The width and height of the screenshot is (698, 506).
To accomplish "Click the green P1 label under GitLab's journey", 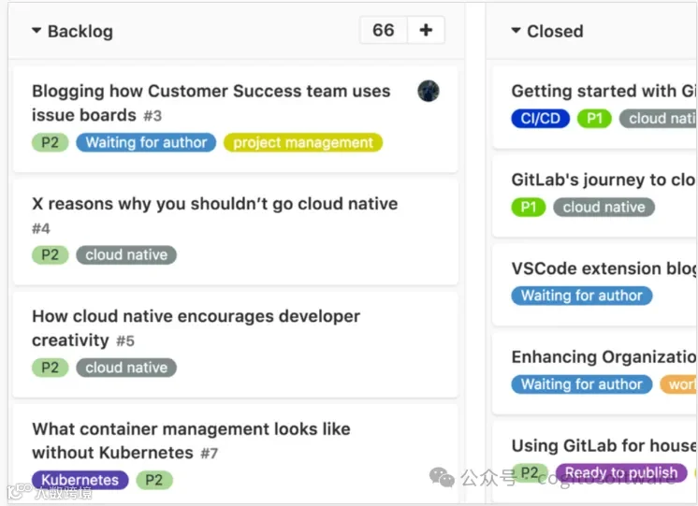I will (529, 207).
